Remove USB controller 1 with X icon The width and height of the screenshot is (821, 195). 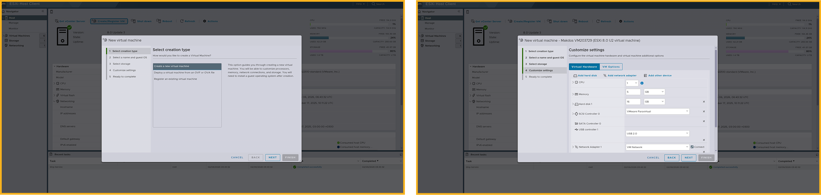pyautogui.click(x=704, y=140)
